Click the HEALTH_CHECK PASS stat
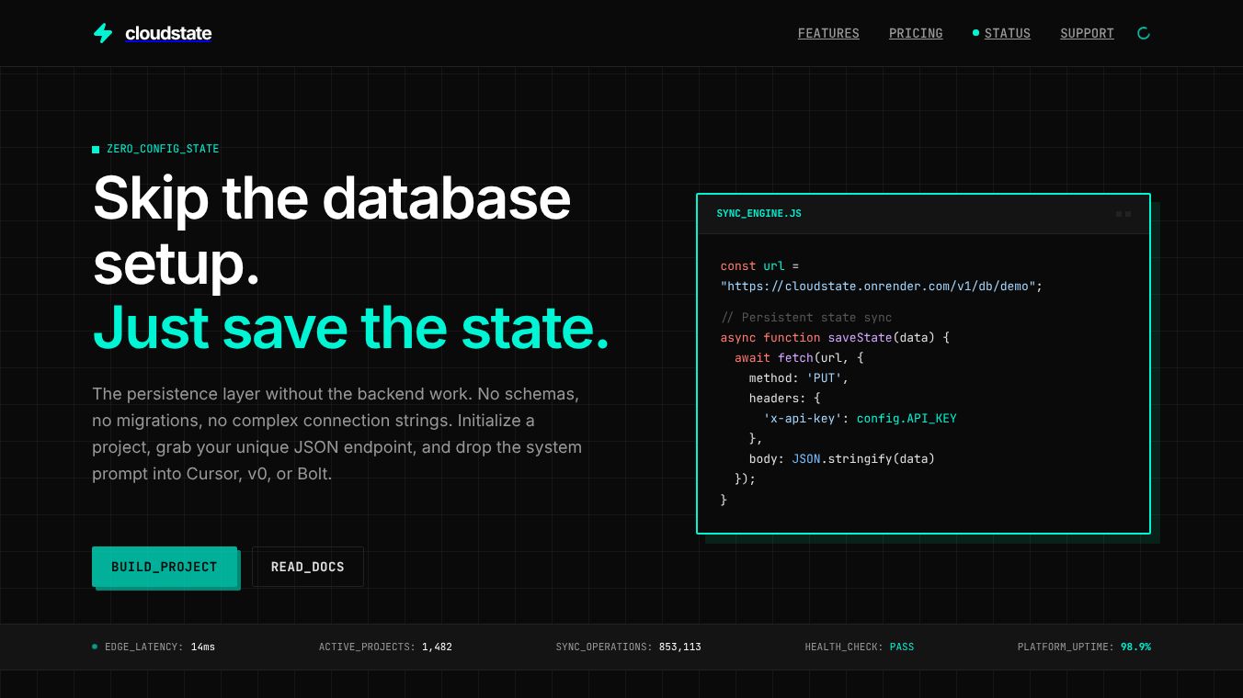This screenshot has height=698, width=1243. point(860,647)
